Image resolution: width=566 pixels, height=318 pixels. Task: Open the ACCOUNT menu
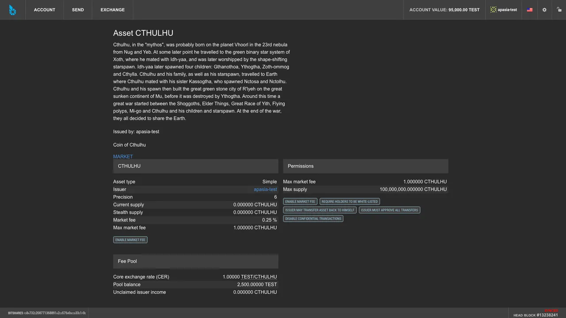(45, 10)
